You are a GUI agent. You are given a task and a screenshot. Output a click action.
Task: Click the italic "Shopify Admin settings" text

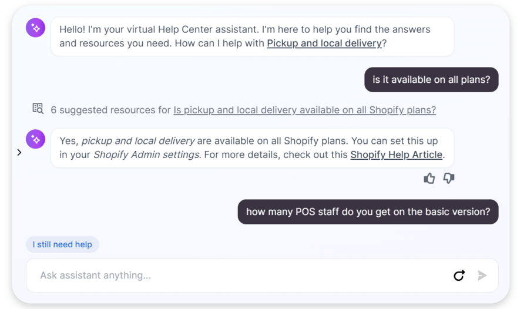pos(146,155)
